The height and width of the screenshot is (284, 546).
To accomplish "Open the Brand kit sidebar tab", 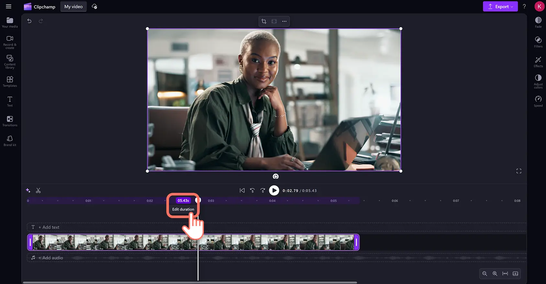I will pyautogui.click(x=10, y=141).
